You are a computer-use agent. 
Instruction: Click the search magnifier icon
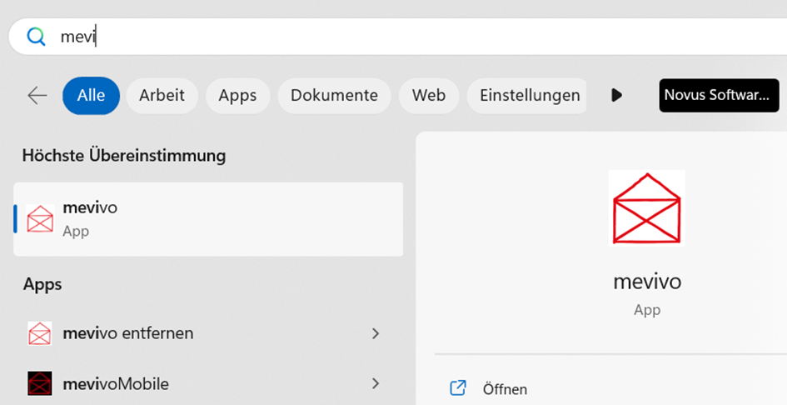pyautogui.click(x=36, y=37)
